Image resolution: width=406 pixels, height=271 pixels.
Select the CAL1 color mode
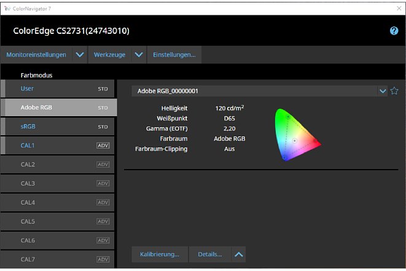point(58,146)
